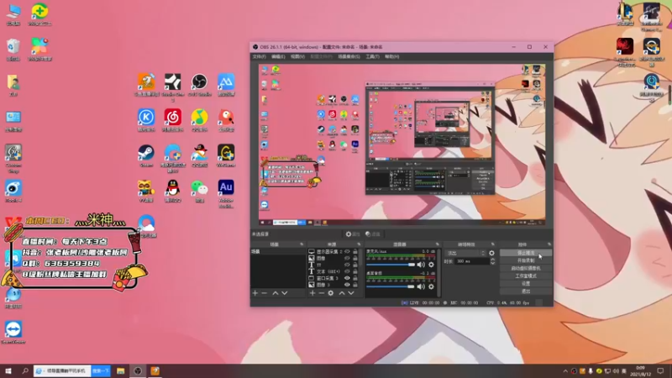Click the 退出 button in controls
Viewport: 672px width, 378px height.
(526, 291)
